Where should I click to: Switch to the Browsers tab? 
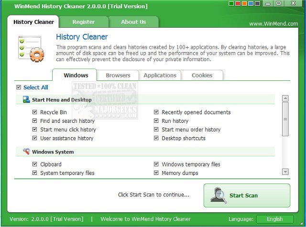[118, 76]
